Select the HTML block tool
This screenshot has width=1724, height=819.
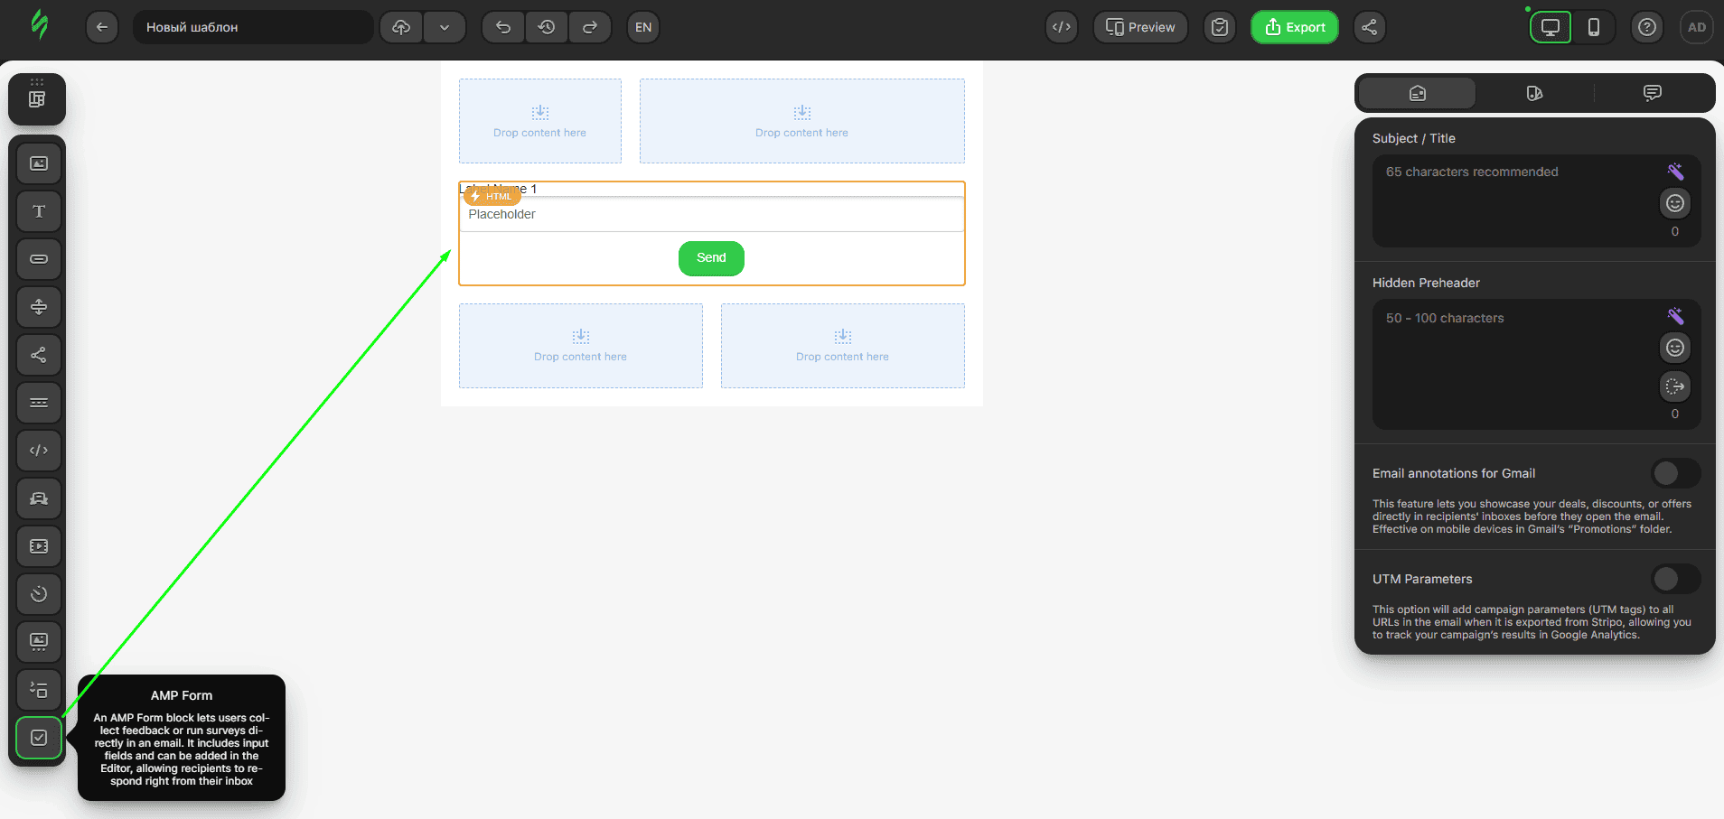[38, 450]
